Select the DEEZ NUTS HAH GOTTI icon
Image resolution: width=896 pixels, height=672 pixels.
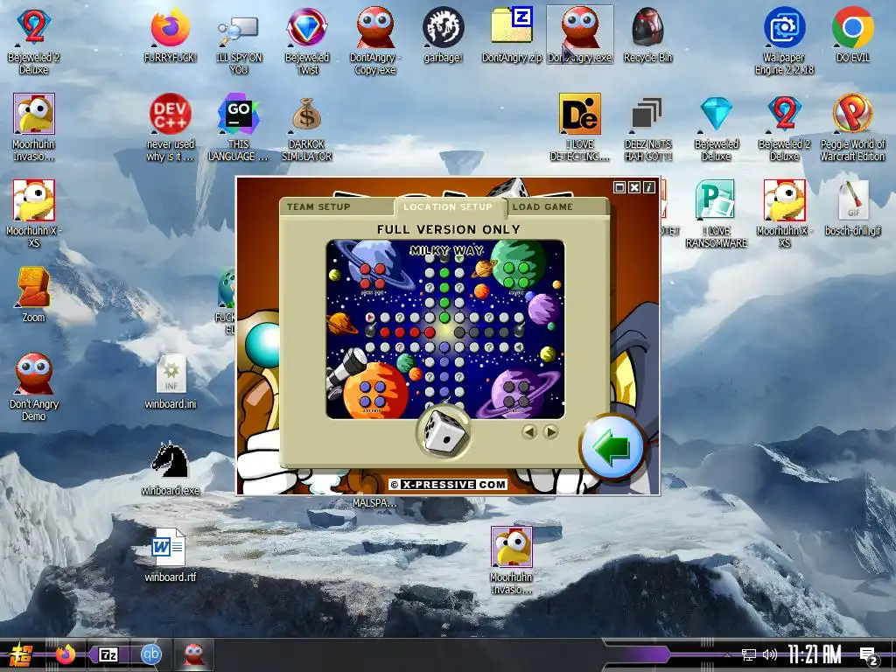[x=647, y=128]
